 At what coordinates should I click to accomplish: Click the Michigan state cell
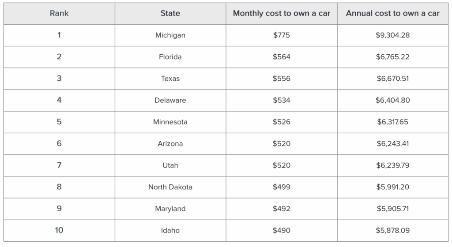170,35
